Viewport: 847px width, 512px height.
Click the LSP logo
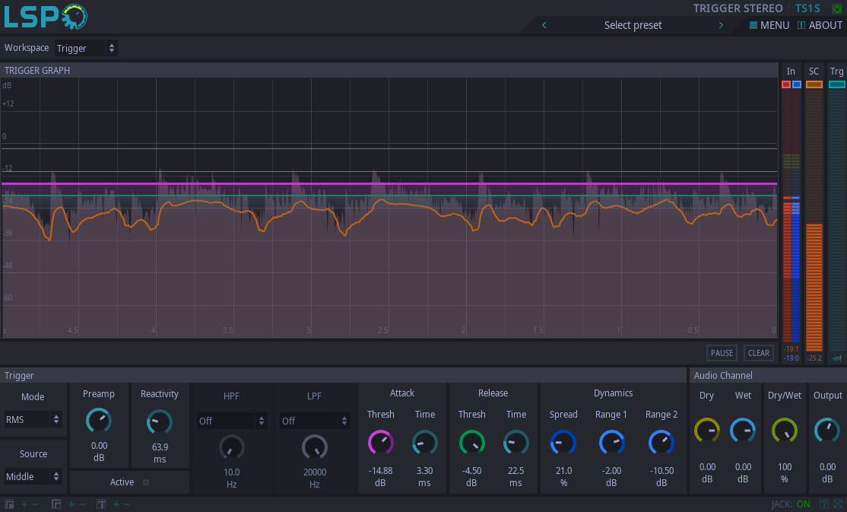tap(46, 16)
